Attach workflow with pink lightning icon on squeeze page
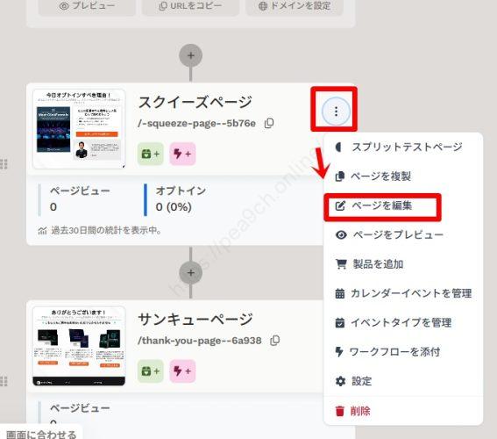This screenshot has width=497, height=439. coord(182,154)
